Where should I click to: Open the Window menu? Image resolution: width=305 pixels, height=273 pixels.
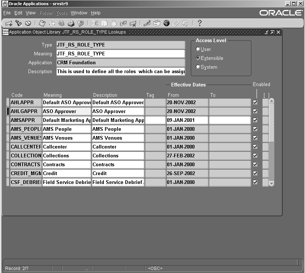(79, 13)
